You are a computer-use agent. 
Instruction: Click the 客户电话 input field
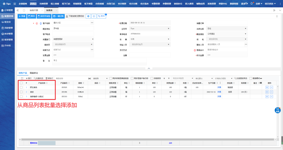(x=73, y=34)
